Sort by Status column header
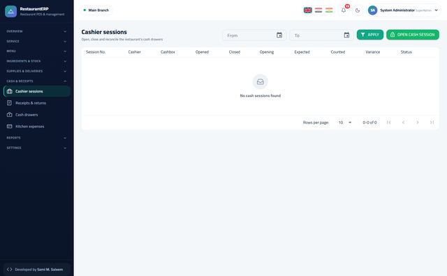Viewport: 447px width, 276px height. 406,52
